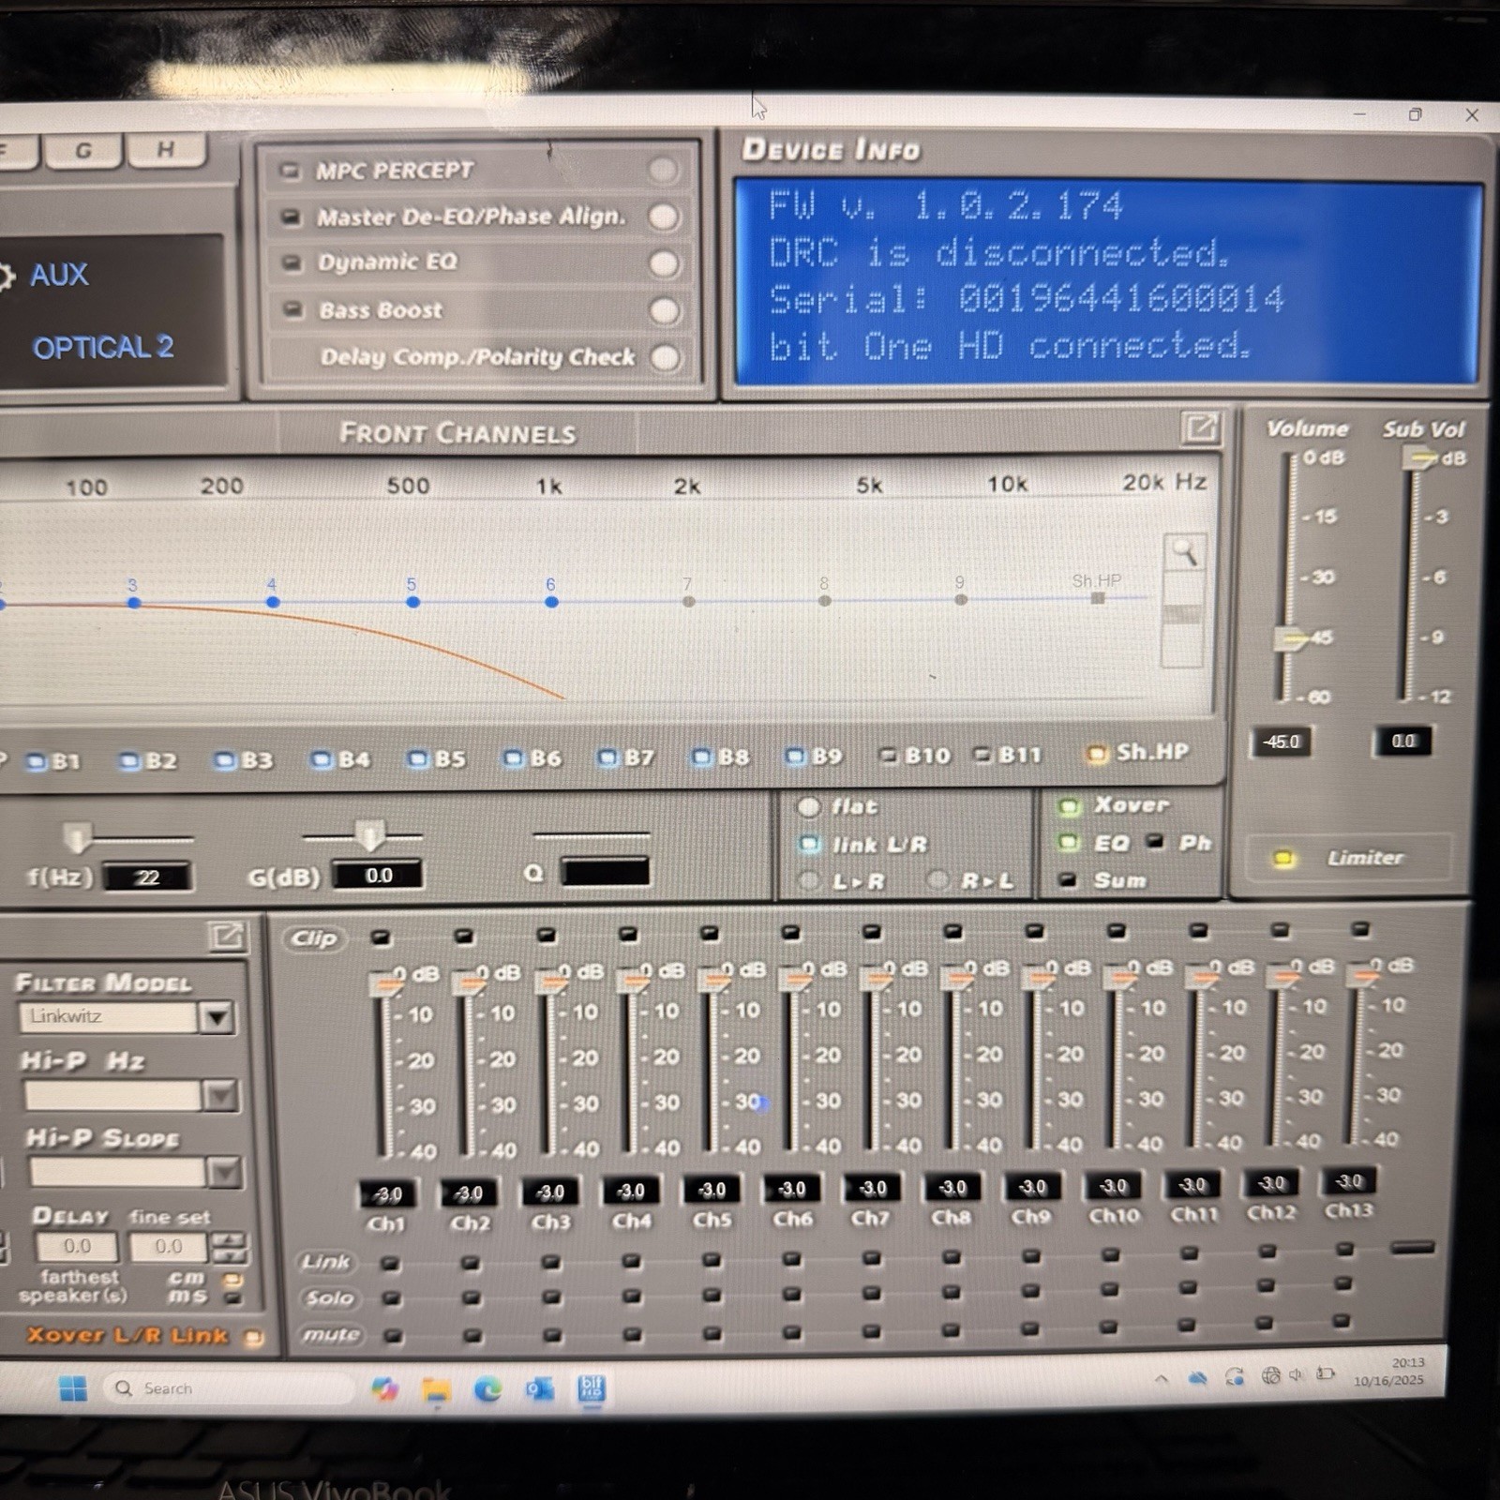This screenshot has width=1500, height=1500.
Task: Toggle MPC PERCEPT on
Action: 663,171
